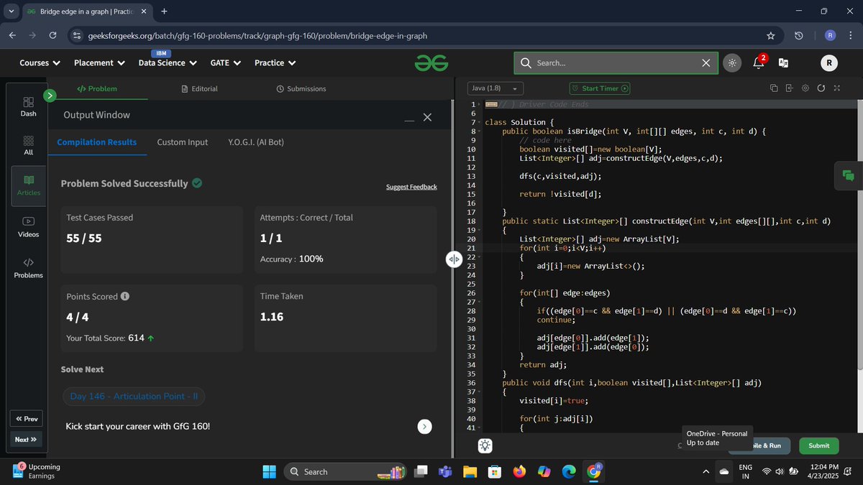Open the Java (1.8) language dropdown

(x=496, y=88)
